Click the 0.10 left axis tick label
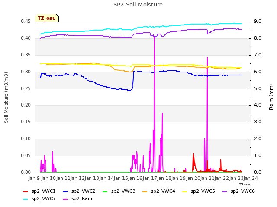This screenshot has width=277, height=207. tap(26, 139)
